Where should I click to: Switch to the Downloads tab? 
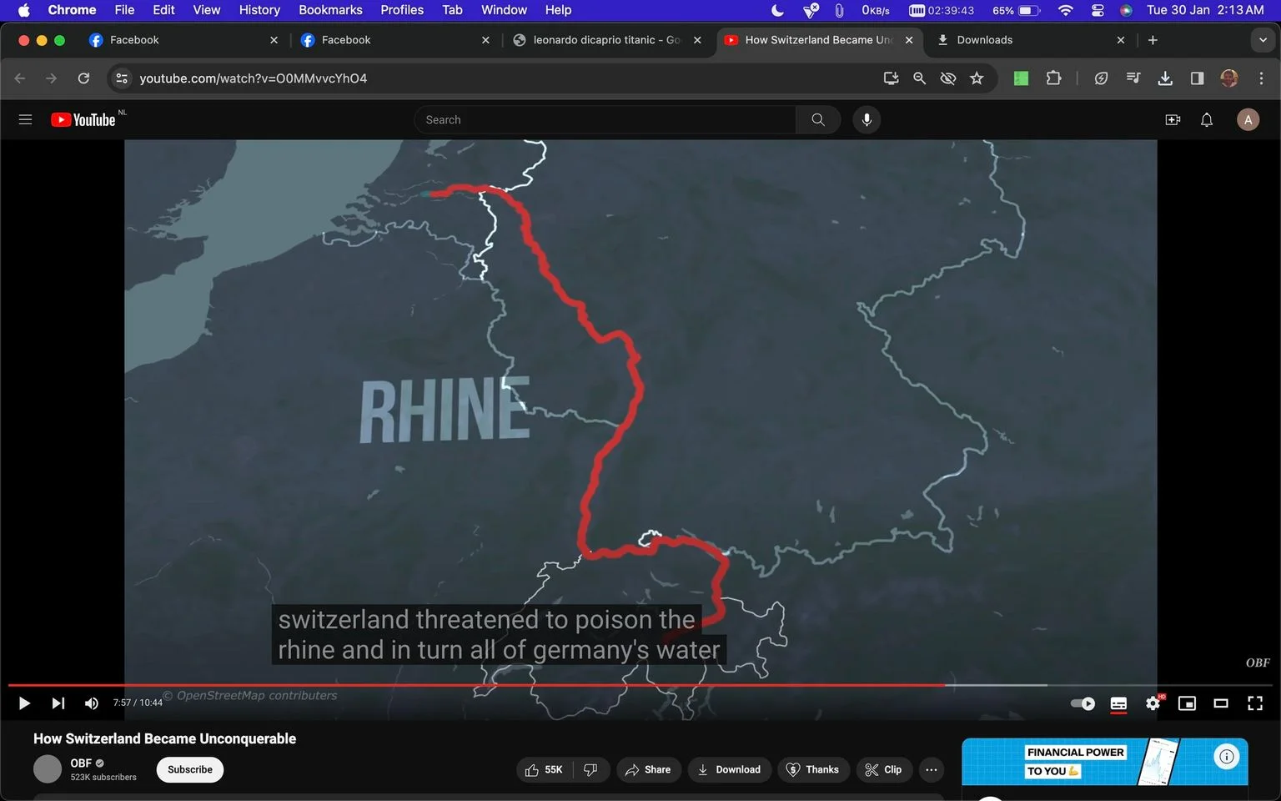(x=984, y=40)
